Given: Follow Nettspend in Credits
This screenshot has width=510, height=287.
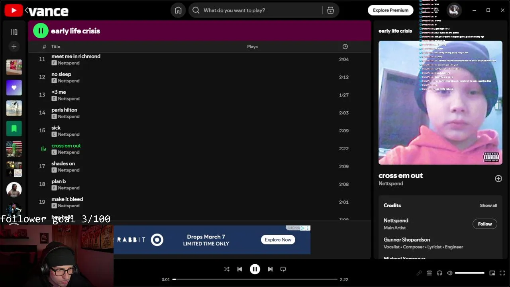Looking at the screenshot, I should 485,224.
